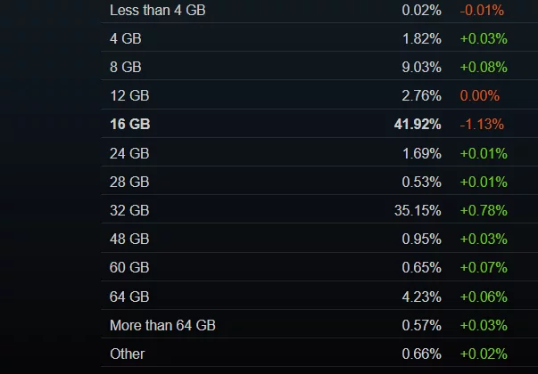This screenshot has height=374, width=538.
Task: Click the green +0.78% change value
Action: (x=482, y=211)
